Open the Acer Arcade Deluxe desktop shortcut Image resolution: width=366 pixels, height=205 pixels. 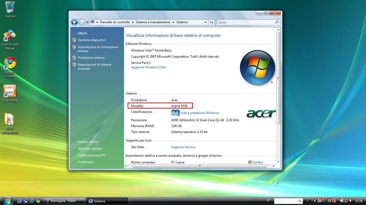pos(10,40)
